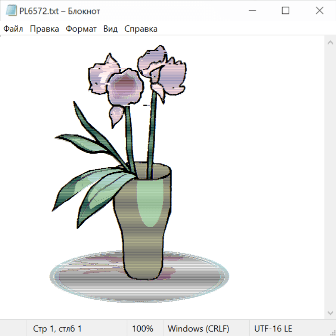336x336 pixels.
Task: Click the scroll down arrow
Action: pos(330,313)
